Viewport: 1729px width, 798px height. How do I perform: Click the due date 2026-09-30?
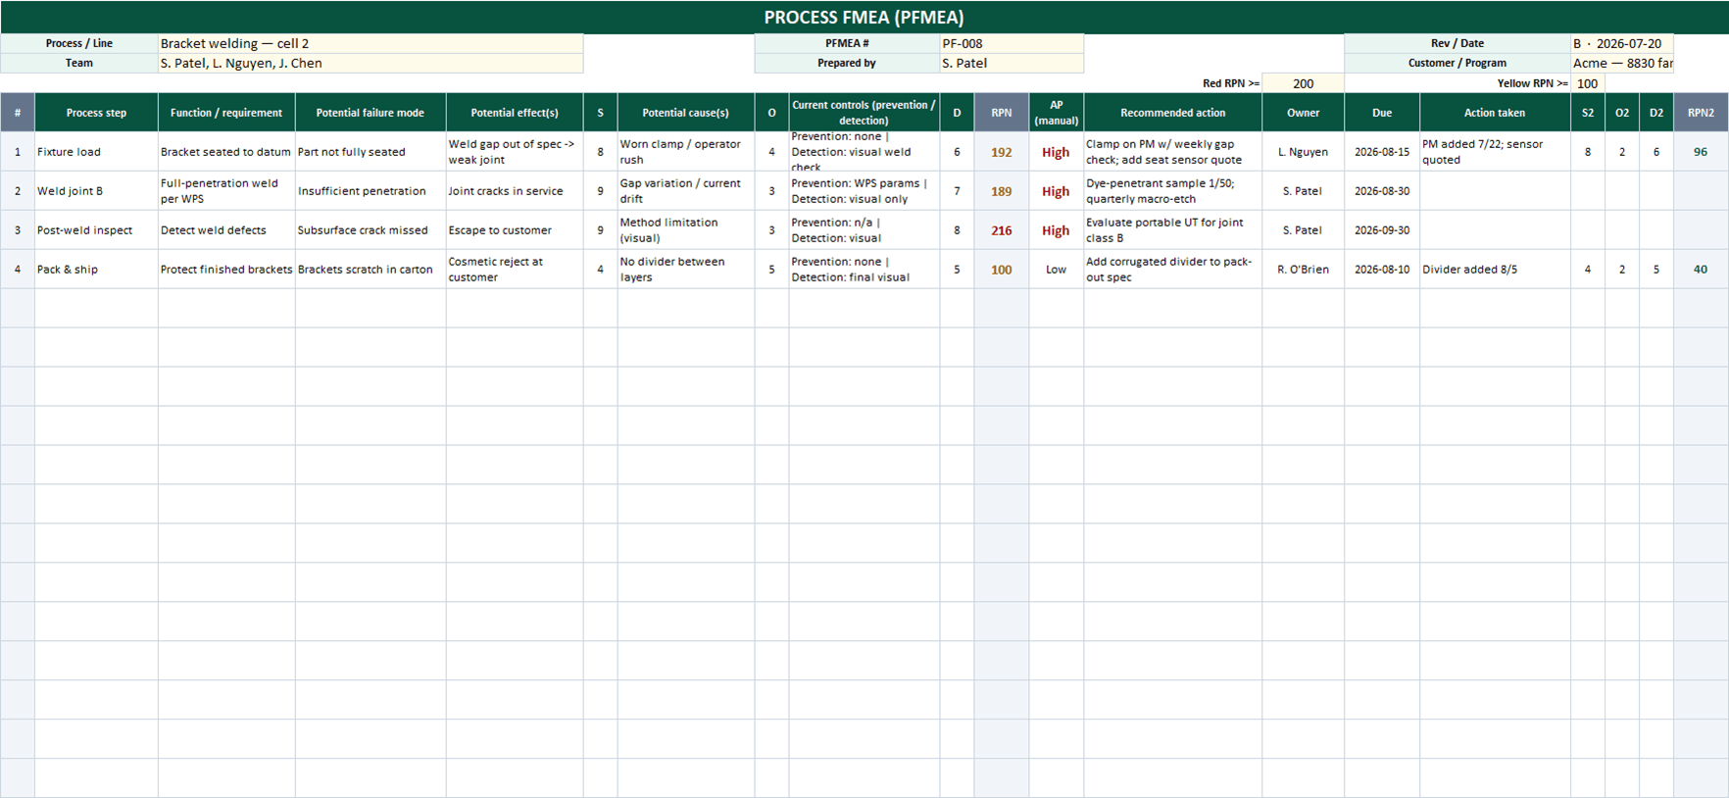(1382, 230)
